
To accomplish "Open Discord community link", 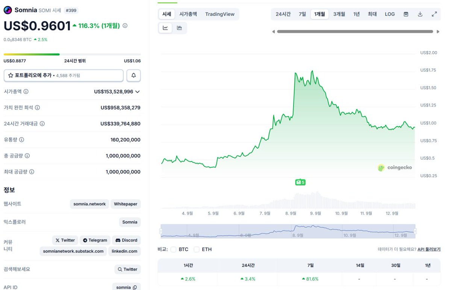I will pyautogui.click(x=126, y=240).
